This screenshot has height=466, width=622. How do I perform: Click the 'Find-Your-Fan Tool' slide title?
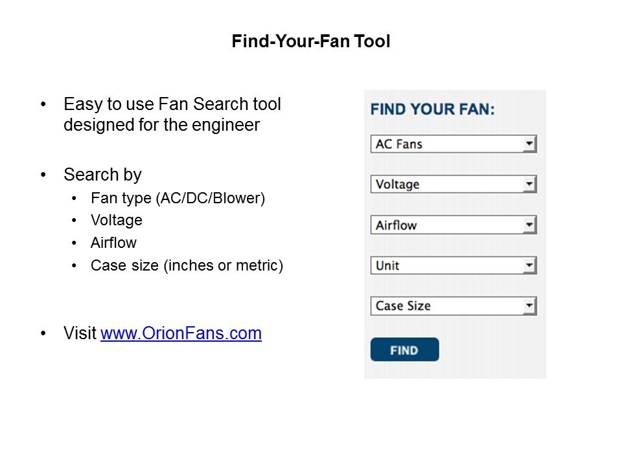[311, 43]
